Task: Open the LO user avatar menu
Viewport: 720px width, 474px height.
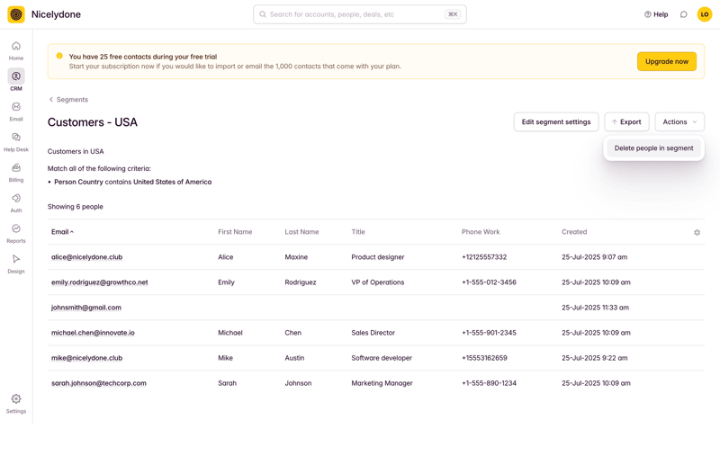Action: (705, 14)
